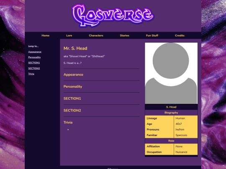
Task: Click the 'aka Shovel Head' subtitle text
Action: point(84,56)
